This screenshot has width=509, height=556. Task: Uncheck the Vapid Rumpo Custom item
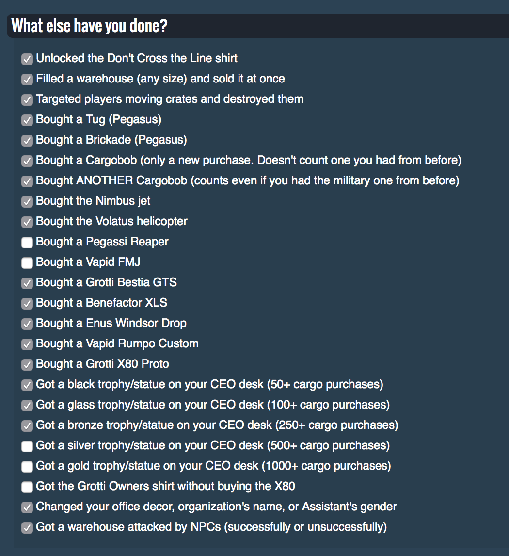pyautogui.click(x=27, y=344)
